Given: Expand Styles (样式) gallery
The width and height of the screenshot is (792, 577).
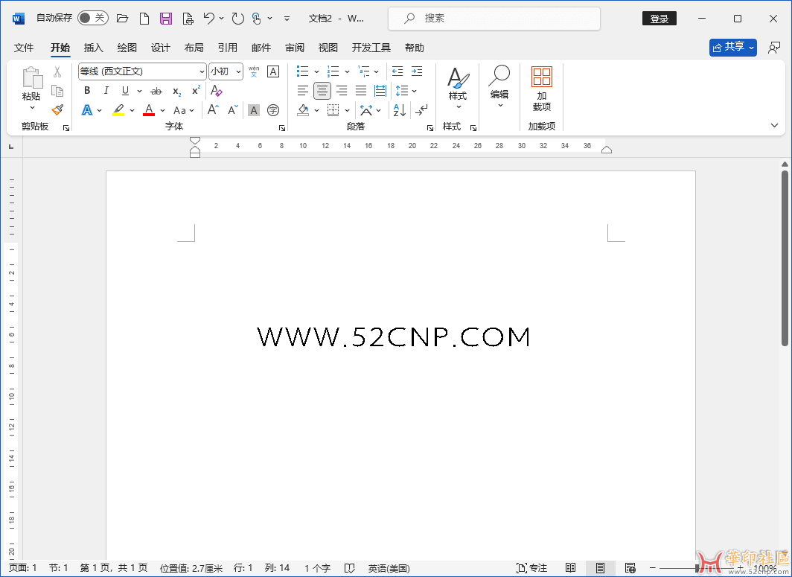Looking at the screenshot, I should tap(458, 89).
